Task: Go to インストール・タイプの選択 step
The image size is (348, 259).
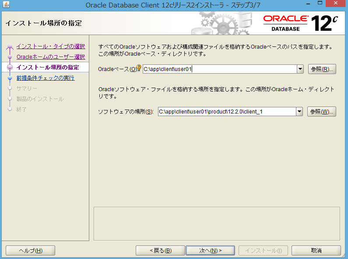Action: coord(51,46)
